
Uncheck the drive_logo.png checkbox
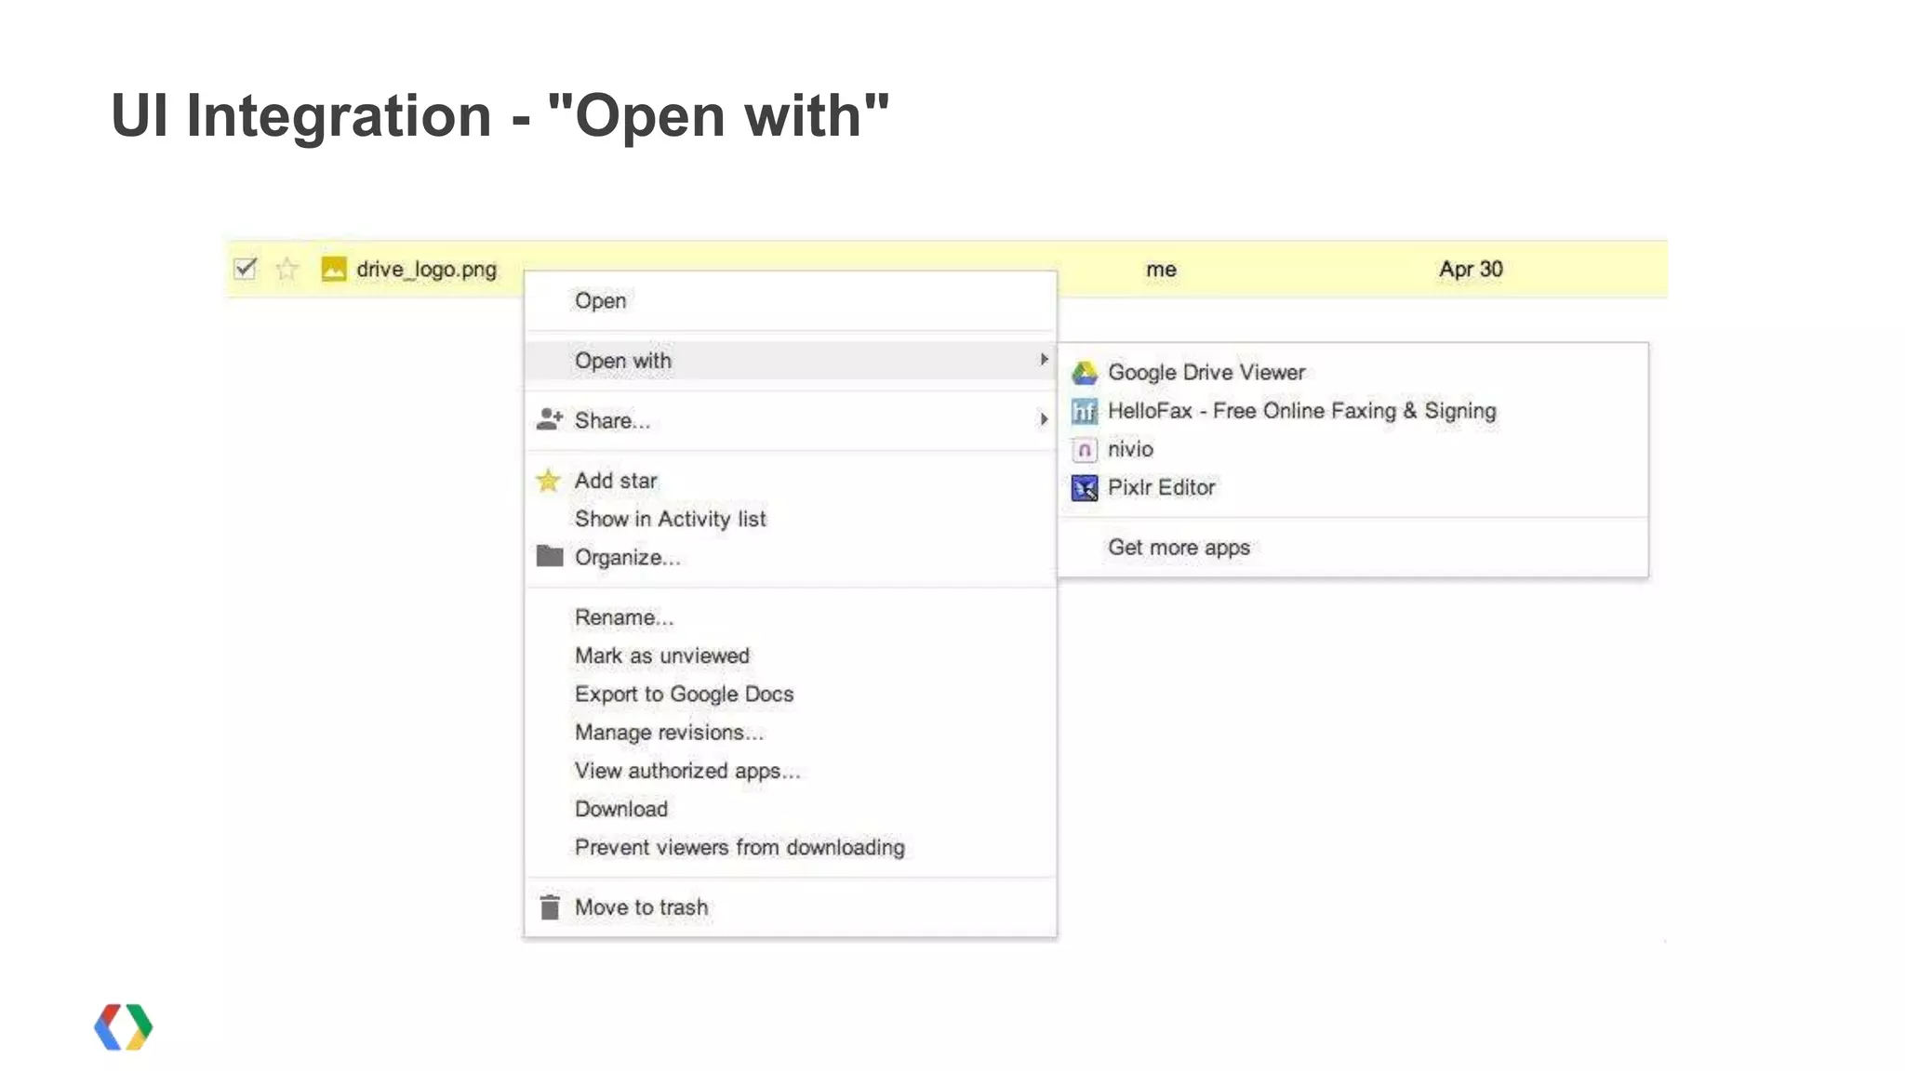click(245, 269)
